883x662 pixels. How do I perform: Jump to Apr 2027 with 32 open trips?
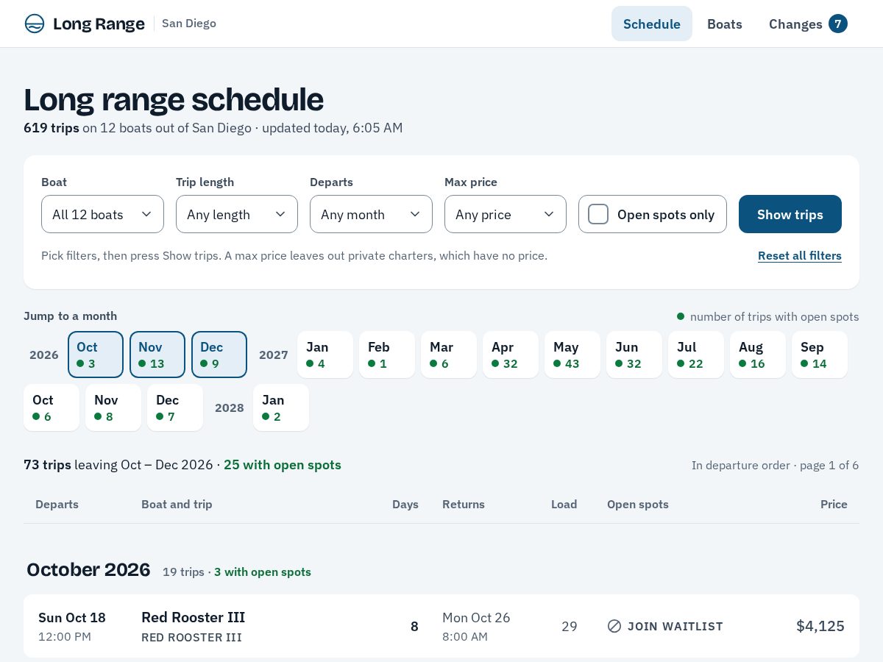tap(511, 355)
